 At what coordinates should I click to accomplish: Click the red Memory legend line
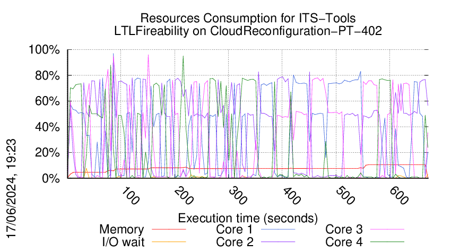(169, 229)
